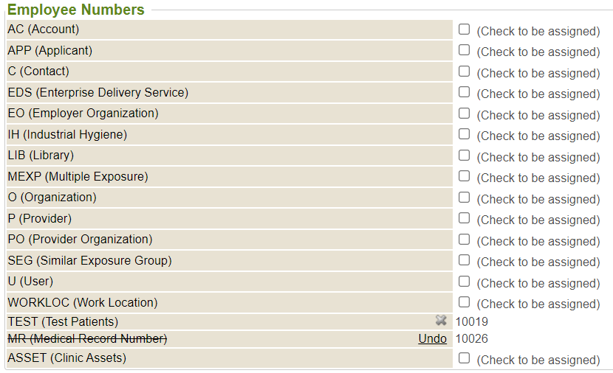613x373 pixels.
Task: Enable the P (Provider) checkbox
Action: point(464,218)
